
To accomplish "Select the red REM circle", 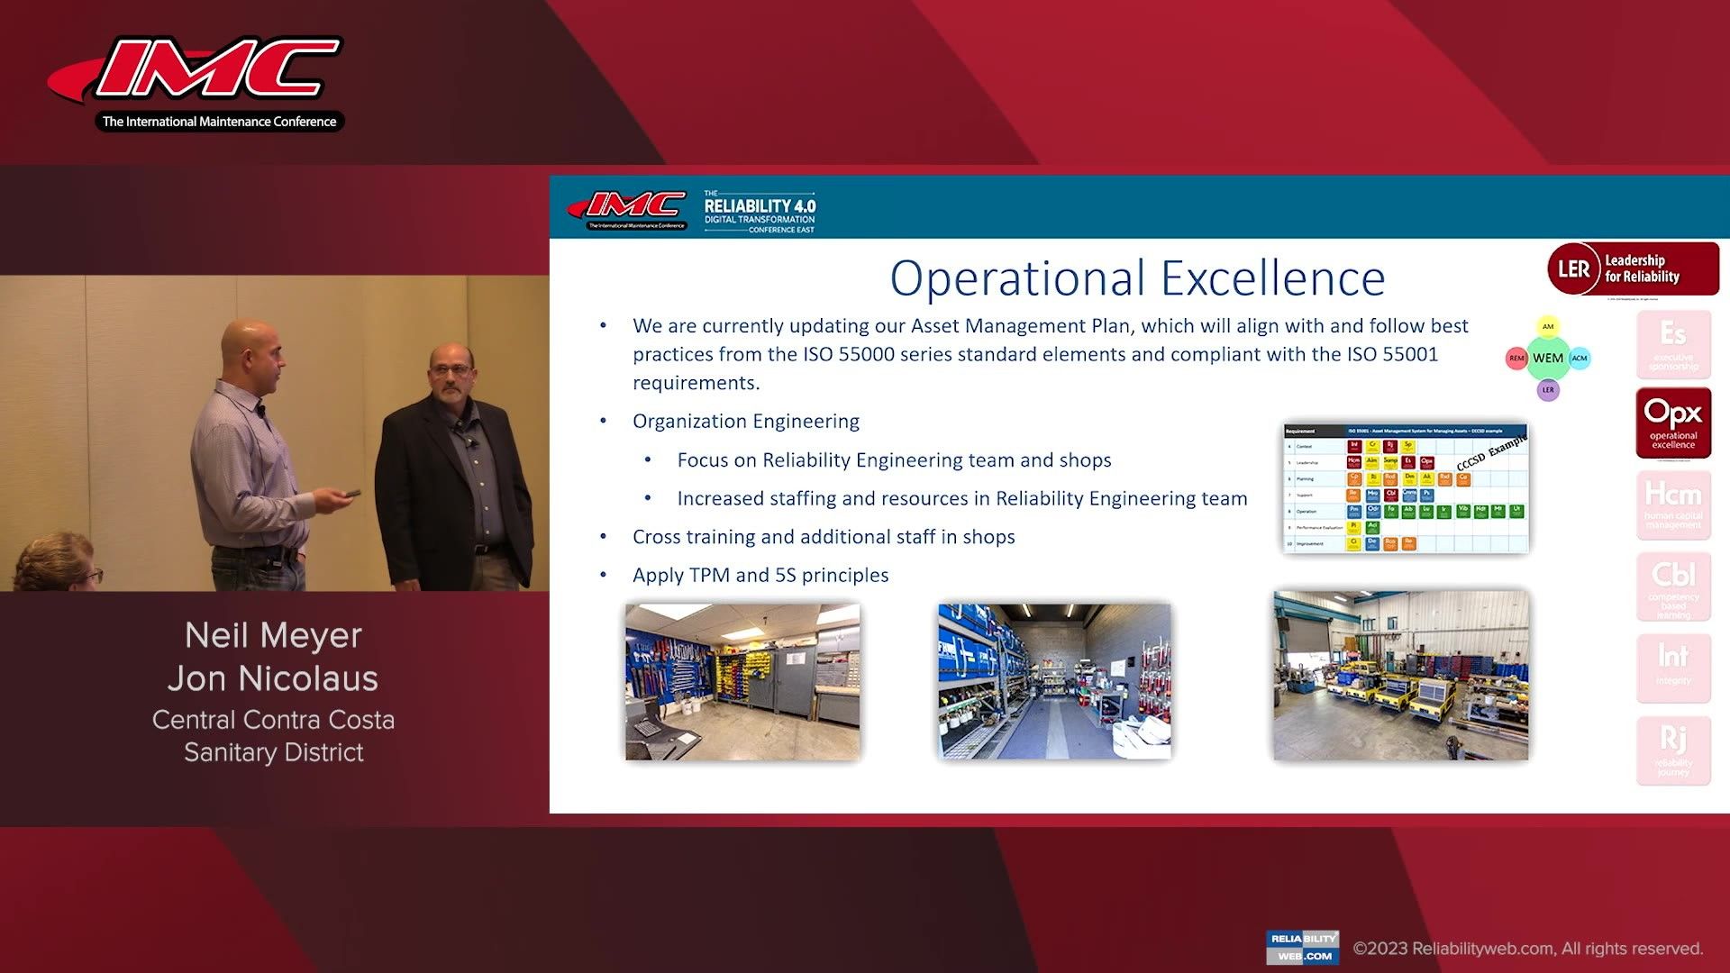I will (1516, 358).
